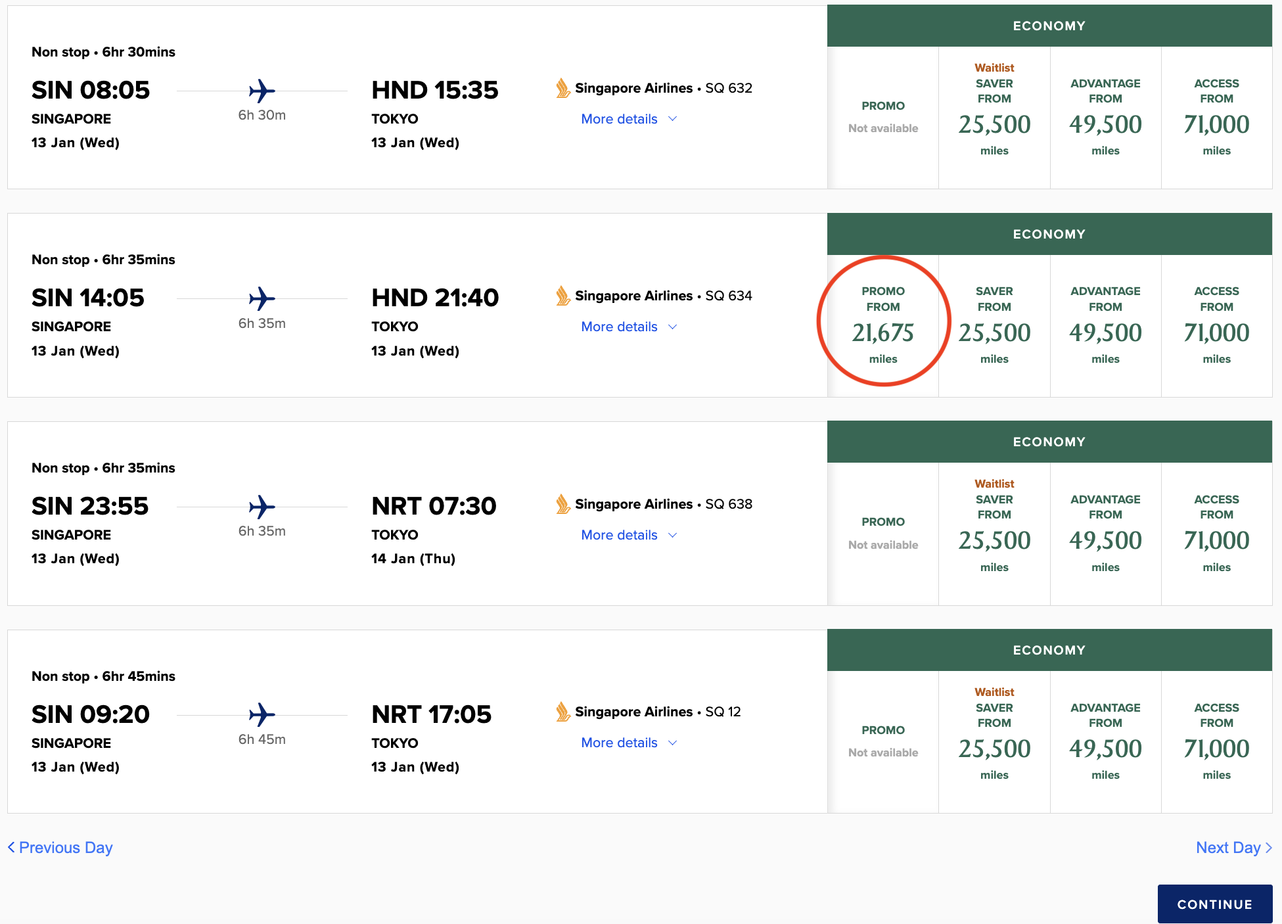The image size is (1282, 924).
Task: Select Waitlist Saver fare on SQ 12
Action: click(x=994, y=742)
